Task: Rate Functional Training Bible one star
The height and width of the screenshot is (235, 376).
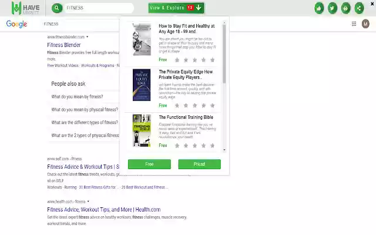Action: pos(177,146)
